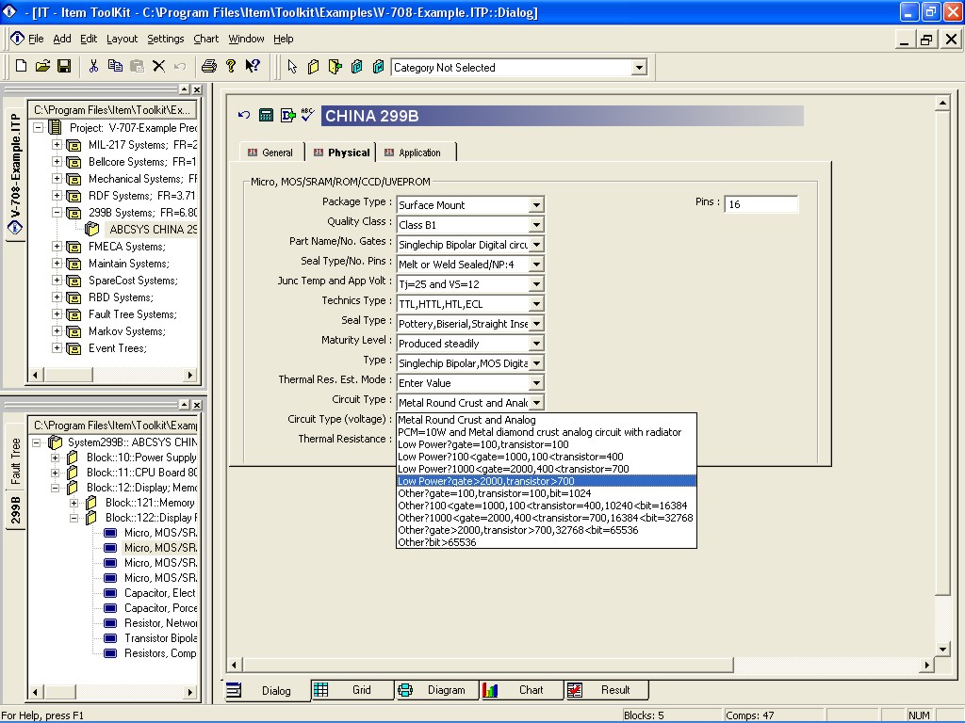
Task: Choose 'Other?bit>65536' from the list
Action: [547, 542]
